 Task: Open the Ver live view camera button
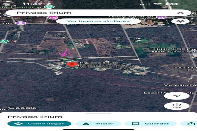[x=177, y=105]
